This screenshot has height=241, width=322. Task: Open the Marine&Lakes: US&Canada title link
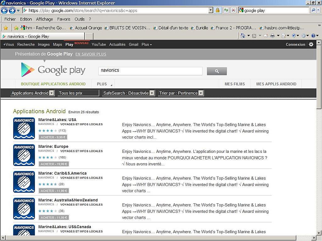(x=65, y=227)
